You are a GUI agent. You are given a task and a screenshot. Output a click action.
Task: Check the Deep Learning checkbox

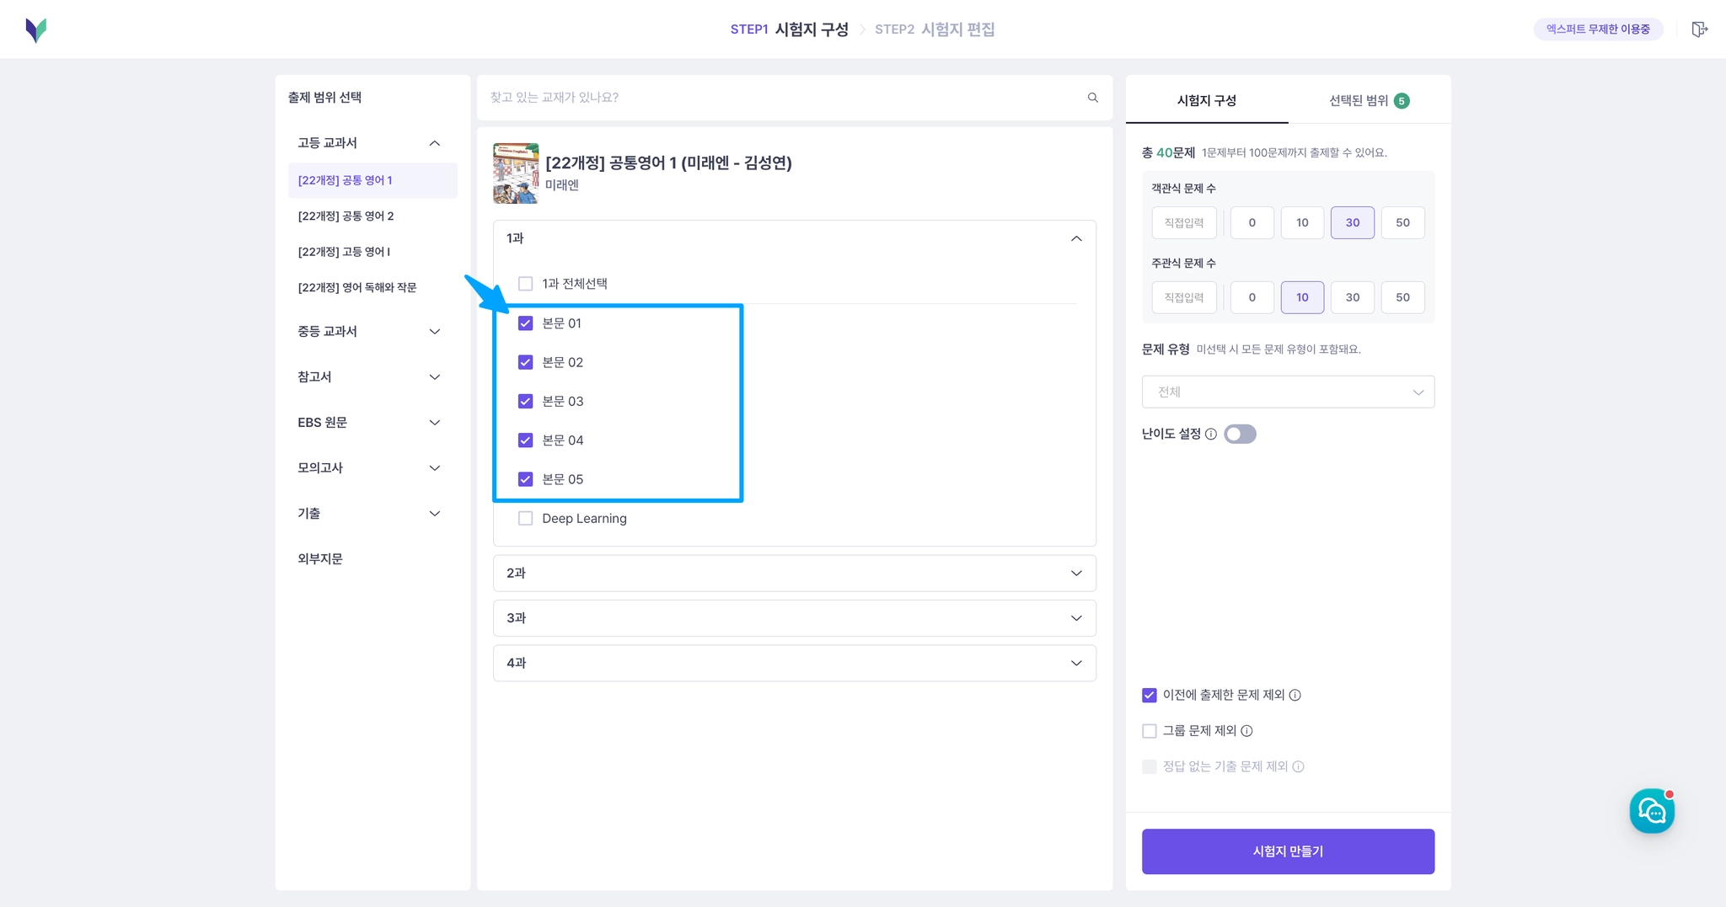point(525,518)
